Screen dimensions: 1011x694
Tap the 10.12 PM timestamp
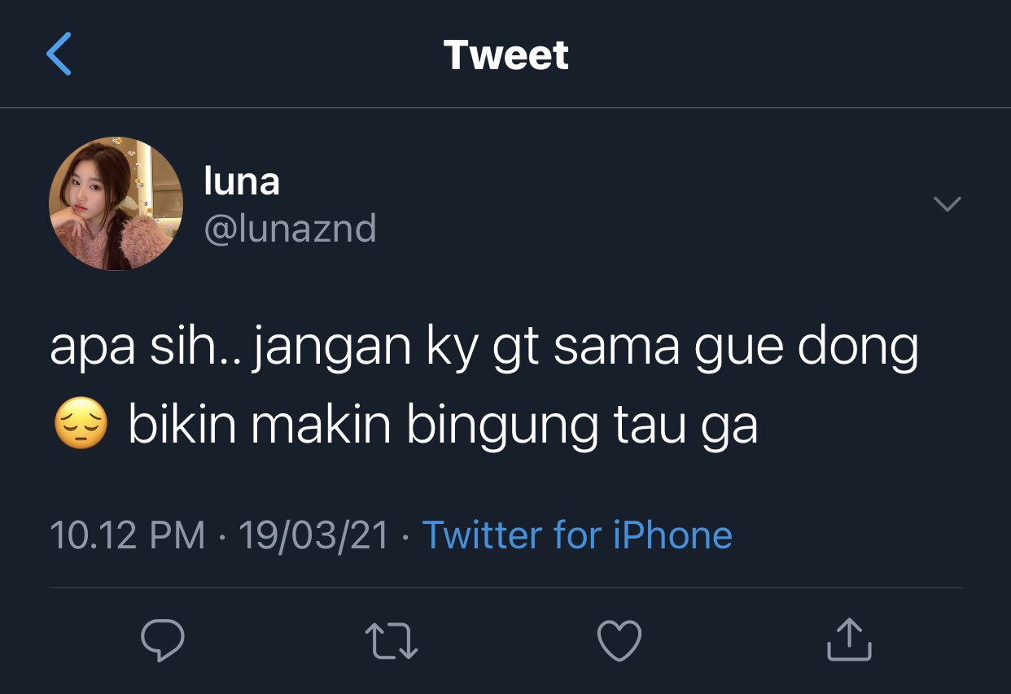coord(128,535)
